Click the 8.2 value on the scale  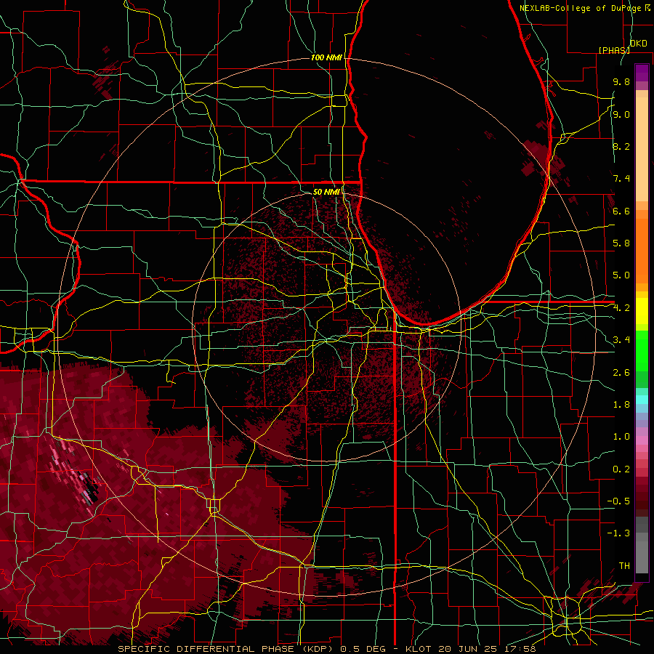point(621,146)
